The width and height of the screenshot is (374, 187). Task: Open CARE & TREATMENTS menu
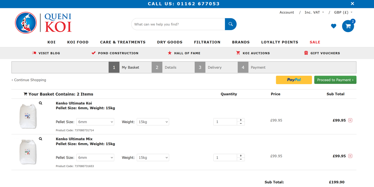pos(123,42)
